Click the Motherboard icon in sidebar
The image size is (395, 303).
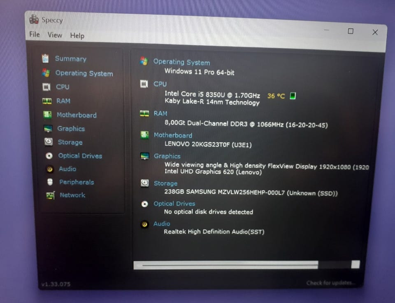click(x=47, y=115)
